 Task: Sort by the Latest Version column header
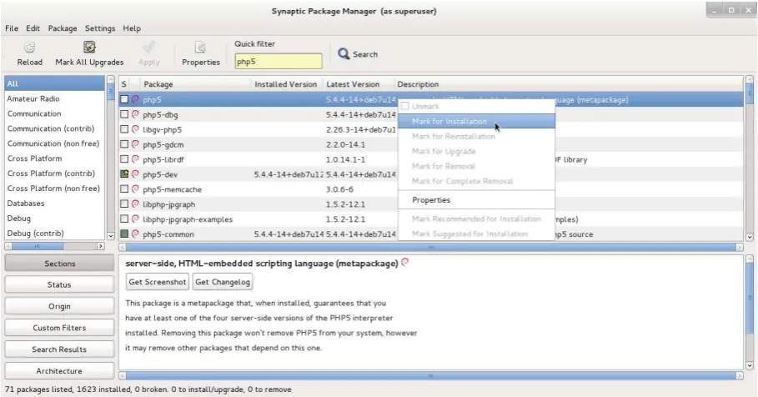pos(359,84)
